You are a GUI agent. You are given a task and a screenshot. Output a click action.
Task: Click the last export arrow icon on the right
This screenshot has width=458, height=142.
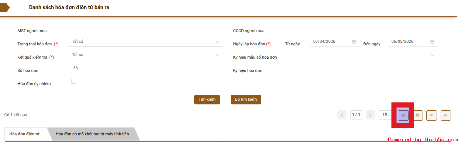446,115
